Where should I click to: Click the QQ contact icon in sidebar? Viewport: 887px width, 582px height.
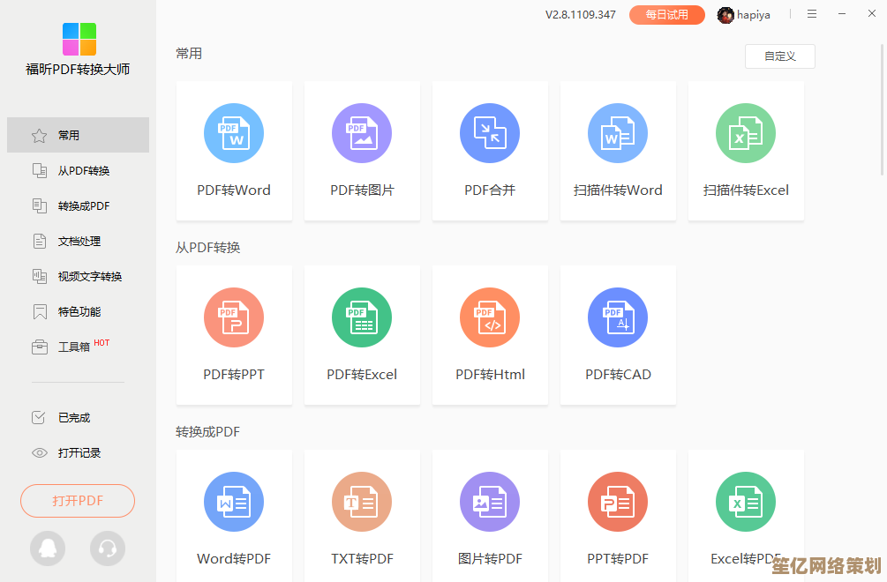point(48,548)
